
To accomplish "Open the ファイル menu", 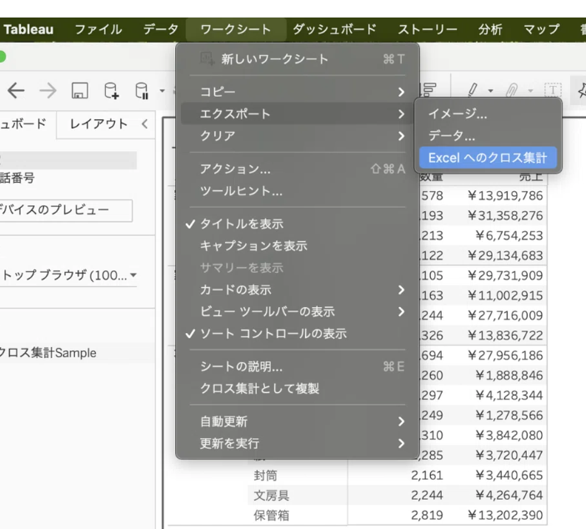I will point(98,29).
